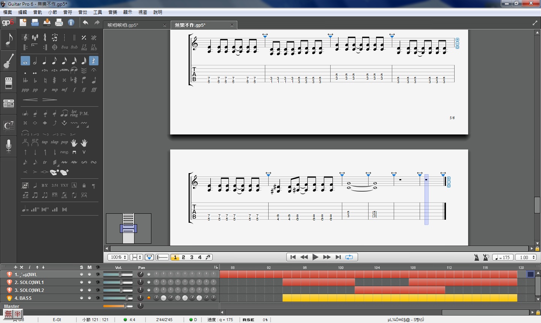This screenshot has width=541, height=323.
Task: Apply the tap technique
Action: [45, 142]
